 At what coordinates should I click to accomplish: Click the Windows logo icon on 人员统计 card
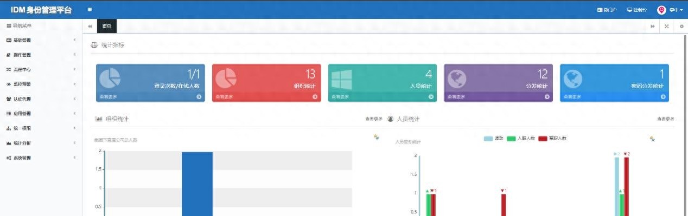[342, 79]
